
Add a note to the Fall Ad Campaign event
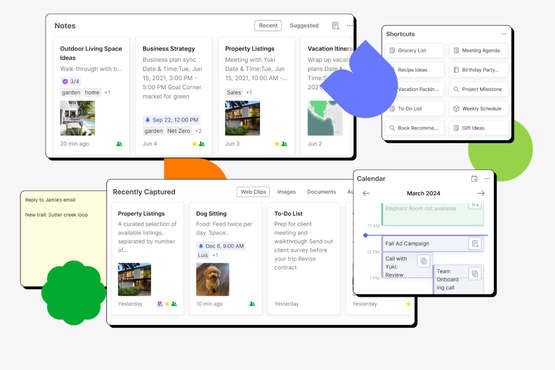(475, 243)
